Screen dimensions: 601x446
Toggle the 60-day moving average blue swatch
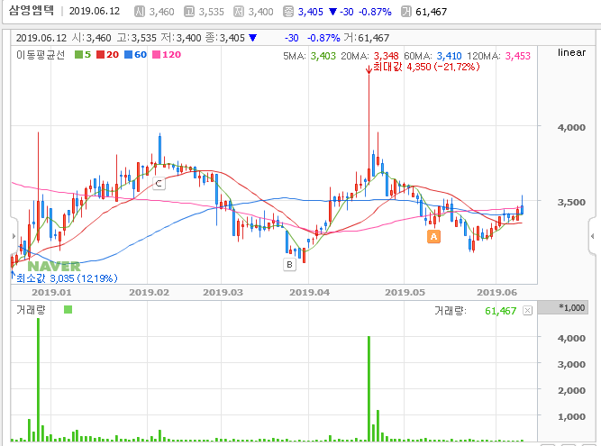(129, 55)
